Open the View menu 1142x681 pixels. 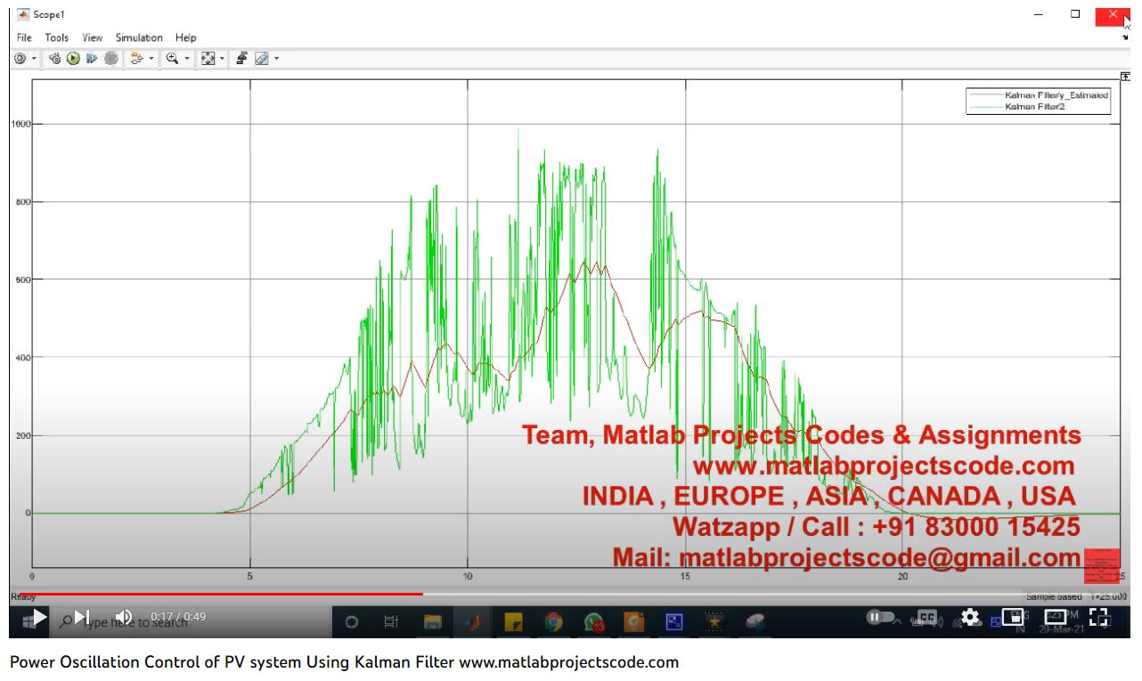tap(93, 37)
